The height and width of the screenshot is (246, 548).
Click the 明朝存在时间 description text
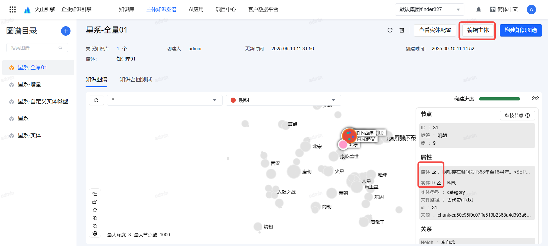487,172
